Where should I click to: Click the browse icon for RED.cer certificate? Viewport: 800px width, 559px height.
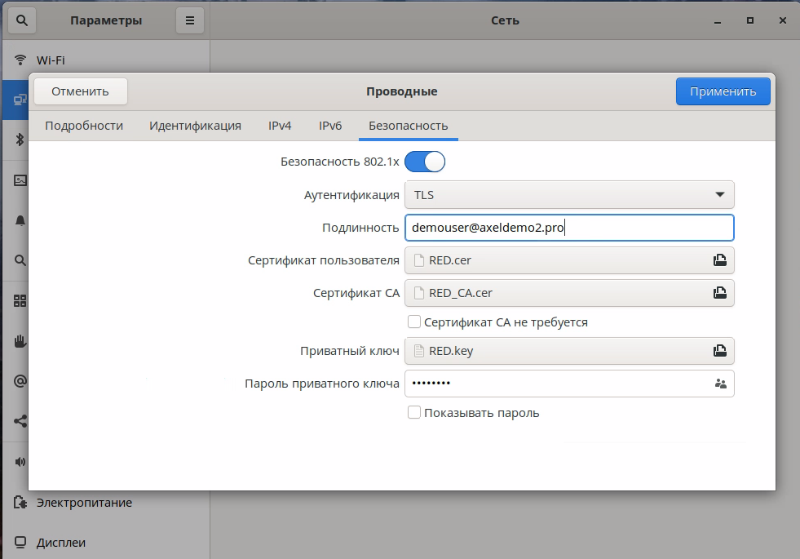[x=719, y=261]
